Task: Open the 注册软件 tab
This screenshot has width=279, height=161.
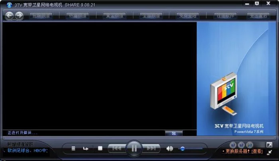Action: (225, 16)
